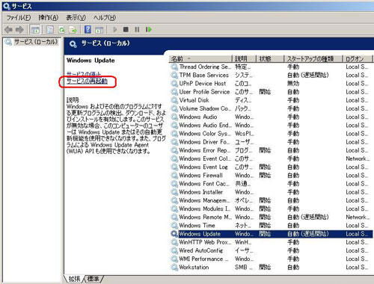Sort by スタートアップの種類 column header
Viewport: 374px width, 284px height.
click(x=313, y=59)
